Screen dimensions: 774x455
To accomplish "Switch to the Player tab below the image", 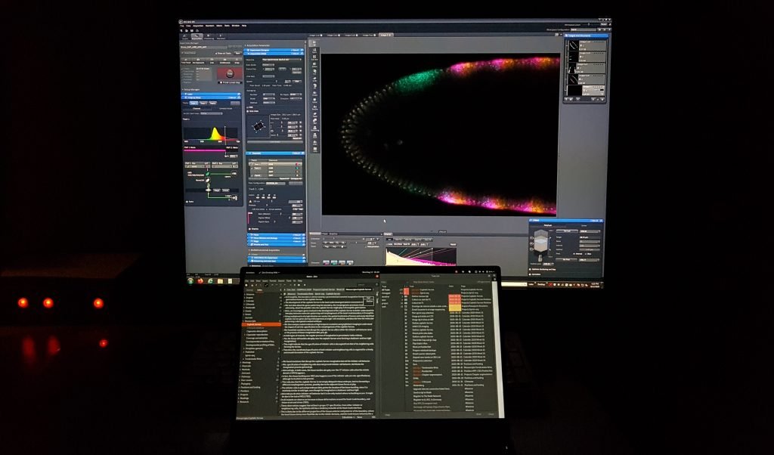I will click(x=325, y=234).
